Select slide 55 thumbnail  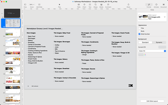[13, 42]
